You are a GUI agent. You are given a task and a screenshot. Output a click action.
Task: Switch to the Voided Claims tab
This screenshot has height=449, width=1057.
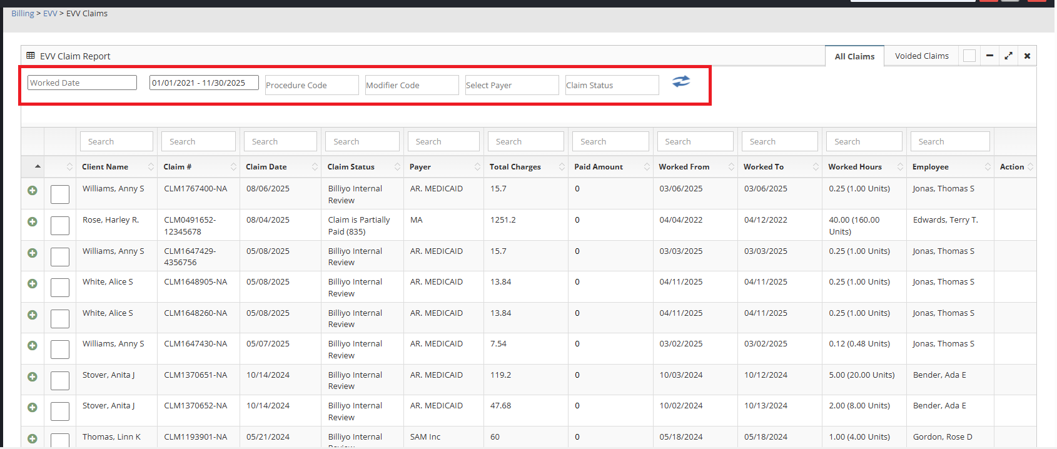(x=921, y=56)
